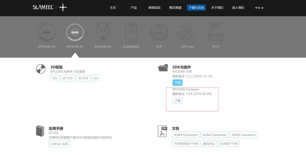
Task: Open 新闻动态 in the navigation
Action: (155, 8)
